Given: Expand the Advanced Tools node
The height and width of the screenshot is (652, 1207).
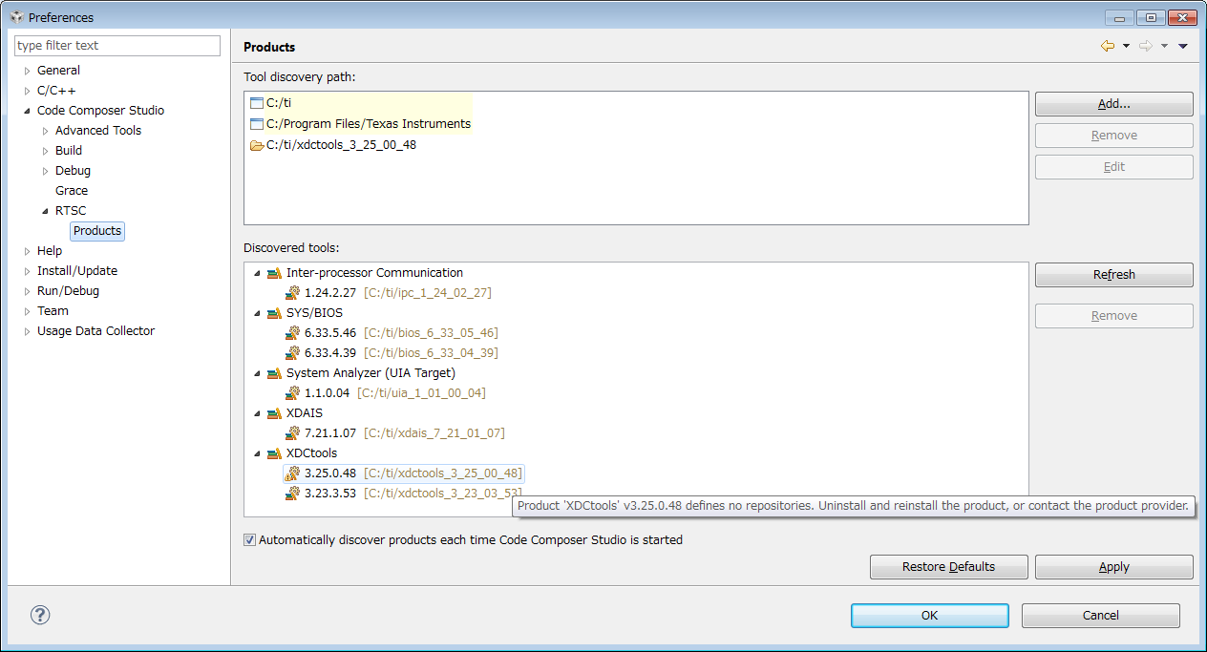Looking at the screenshot, I should pyautogui.click(x=46, y=131).
